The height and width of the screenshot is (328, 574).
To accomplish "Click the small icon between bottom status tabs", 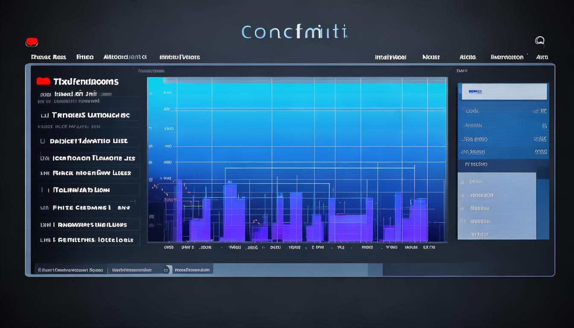I will click(x=167, y=270).
